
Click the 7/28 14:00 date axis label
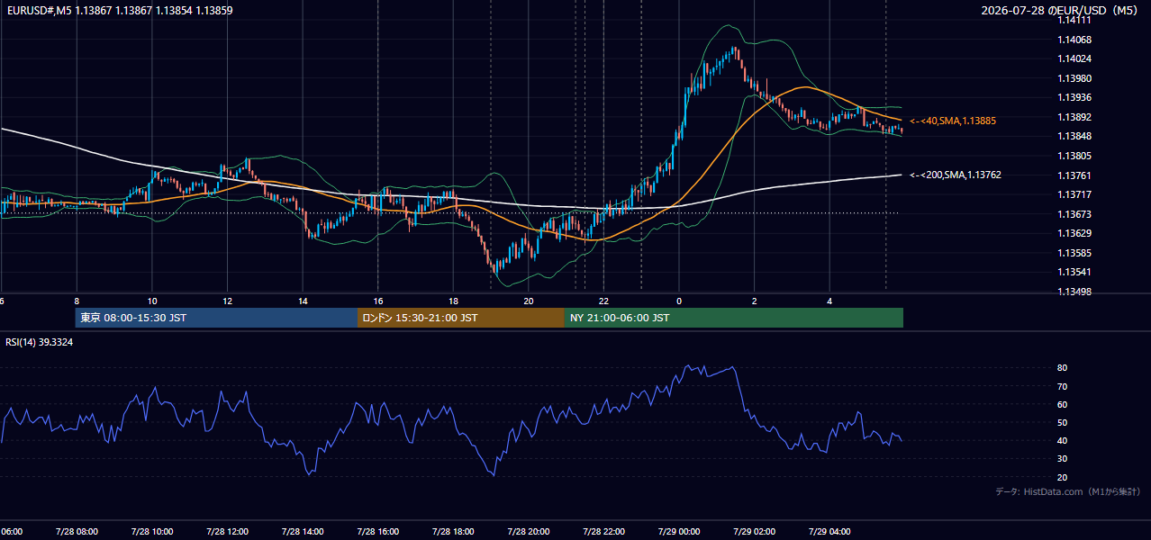pyautogui.click(x=303, y=531)
